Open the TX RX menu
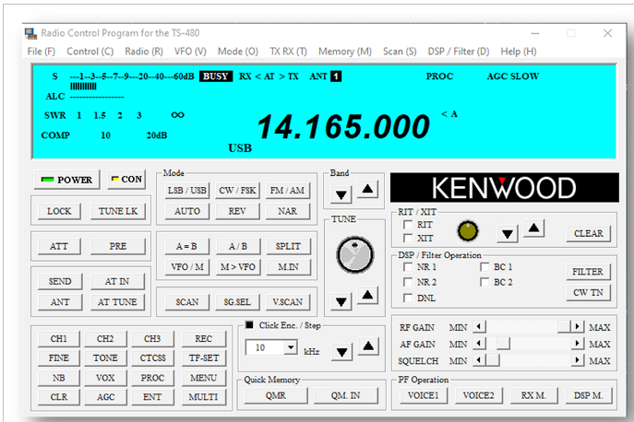634x422 pixels. (x=288, y=52)
